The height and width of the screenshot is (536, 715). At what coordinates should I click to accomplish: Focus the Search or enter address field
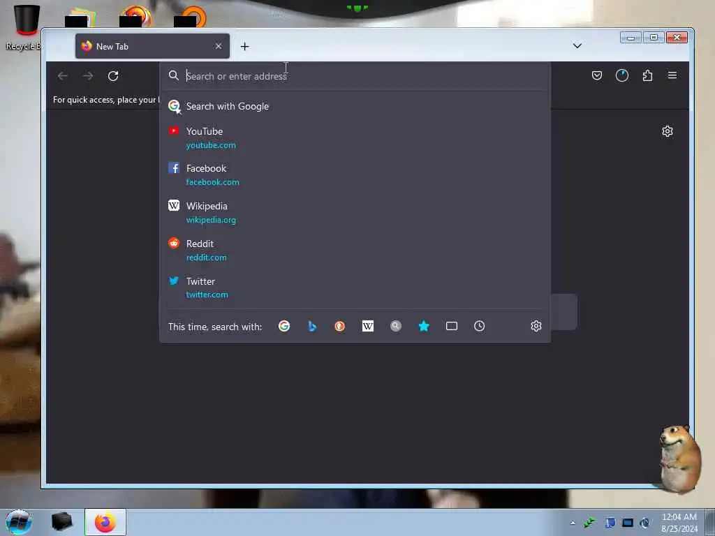point(355,76)
